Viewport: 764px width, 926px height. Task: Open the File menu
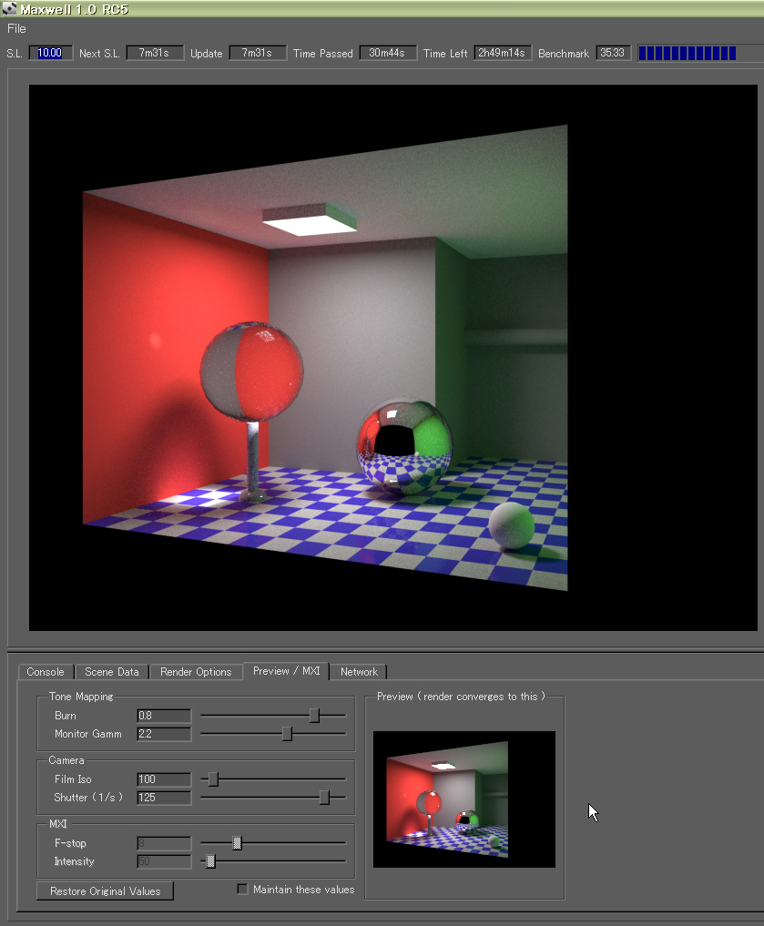pos(16,28)
